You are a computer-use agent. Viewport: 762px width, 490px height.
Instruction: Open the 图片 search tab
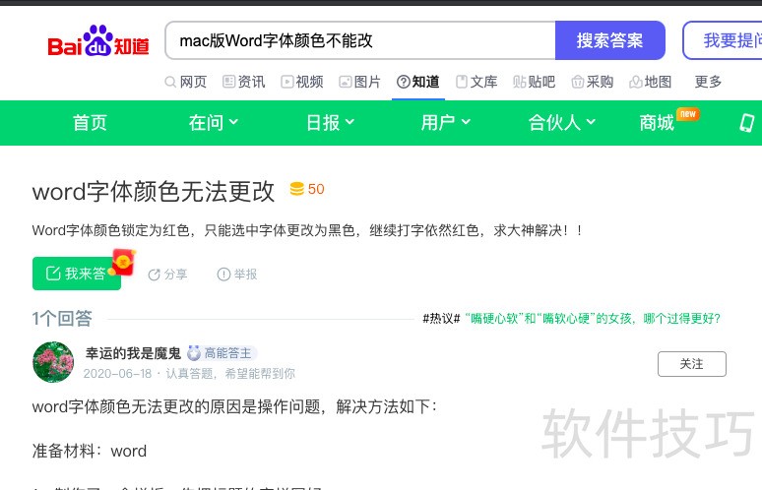click(x=360, y=82)
